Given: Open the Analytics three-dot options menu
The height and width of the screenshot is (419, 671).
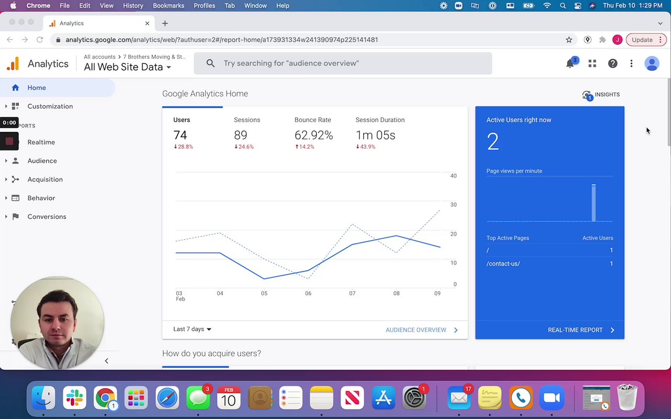Looking at the screenshot, I should [631, 63].
